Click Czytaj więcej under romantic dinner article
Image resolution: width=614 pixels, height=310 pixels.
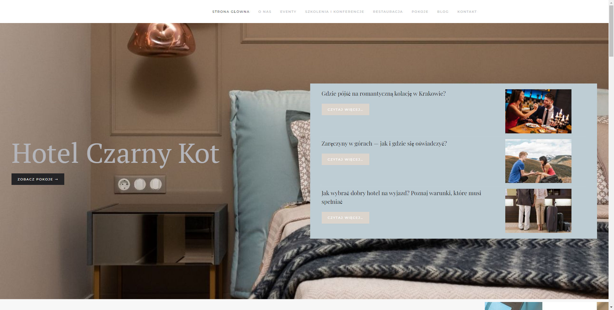[345, 109]
